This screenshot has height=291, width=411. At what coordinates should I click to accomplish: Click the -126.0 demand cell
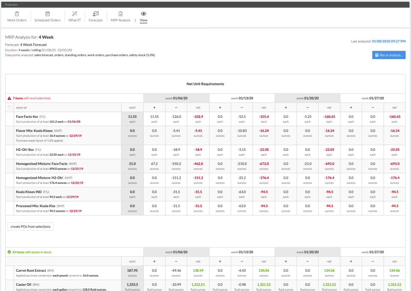tap(176, 117)
